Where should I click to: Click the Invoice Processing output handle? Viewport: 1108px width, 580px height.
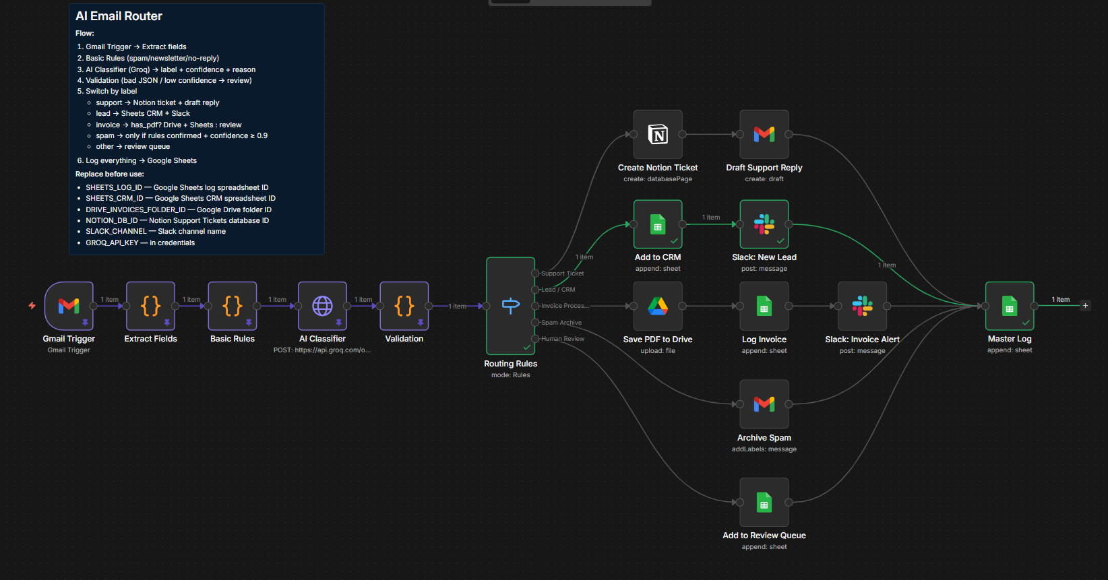pos(535,306)
